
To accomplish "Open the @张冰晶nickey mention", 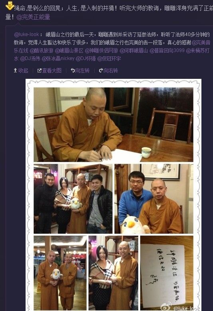I will [x=58, y=58].
